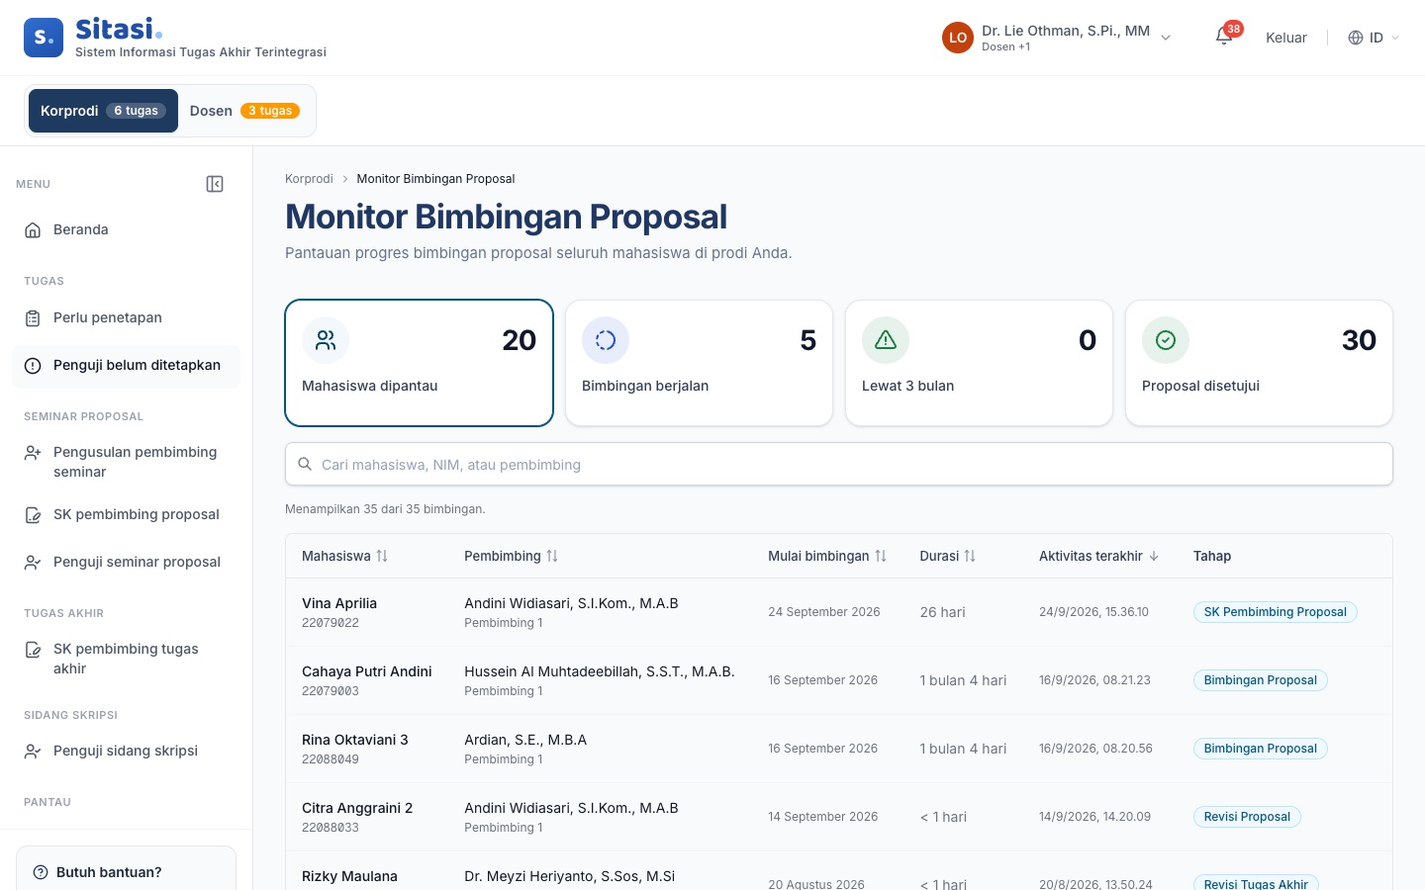Open the ID language selector
The width and height of the screenshot is (1425, 890).
pyautogui.click(x=1375, y=38)
